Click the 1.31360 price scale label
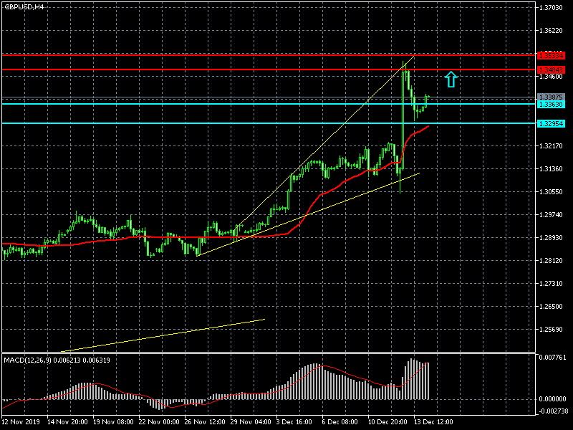 (551, 169)
